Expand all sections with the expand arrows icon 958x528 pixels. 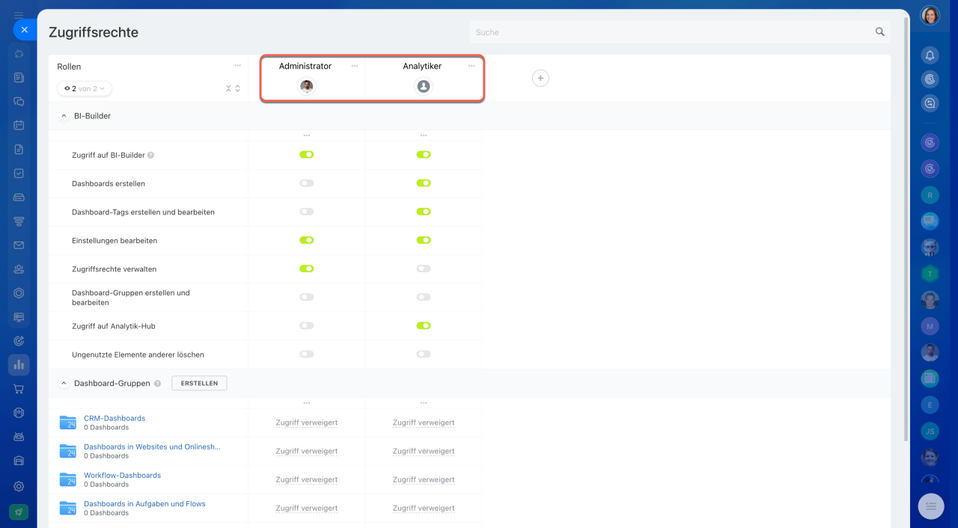click(238, 88)
